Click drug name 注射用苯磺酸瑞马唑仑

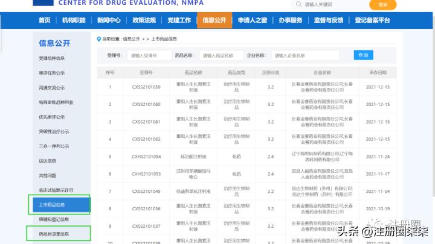coord(193,174)
